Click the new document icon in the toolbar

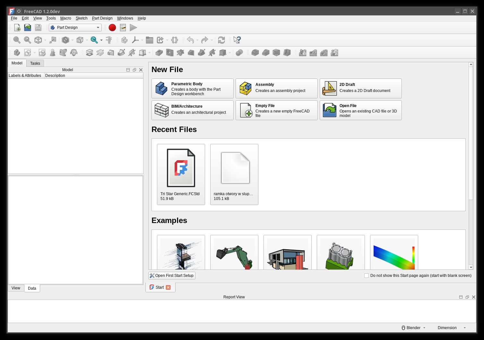17,28
